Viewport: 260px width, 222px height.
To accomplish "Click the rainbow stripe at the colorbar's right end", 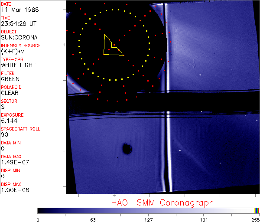I will tap(257, 210).
